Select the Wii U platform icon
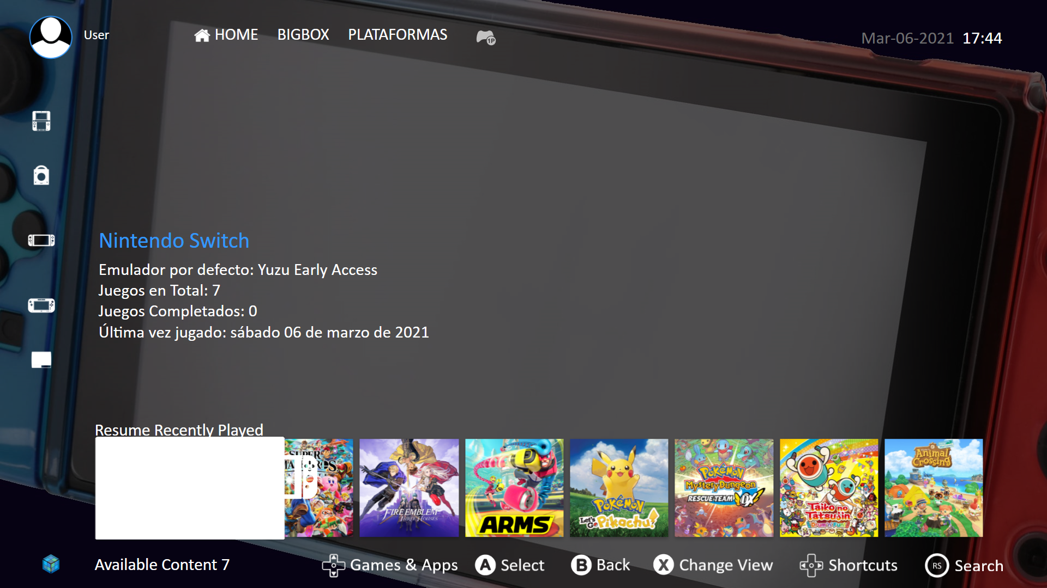The width and height of the screenshot is (1047, 588). point(41,305)
